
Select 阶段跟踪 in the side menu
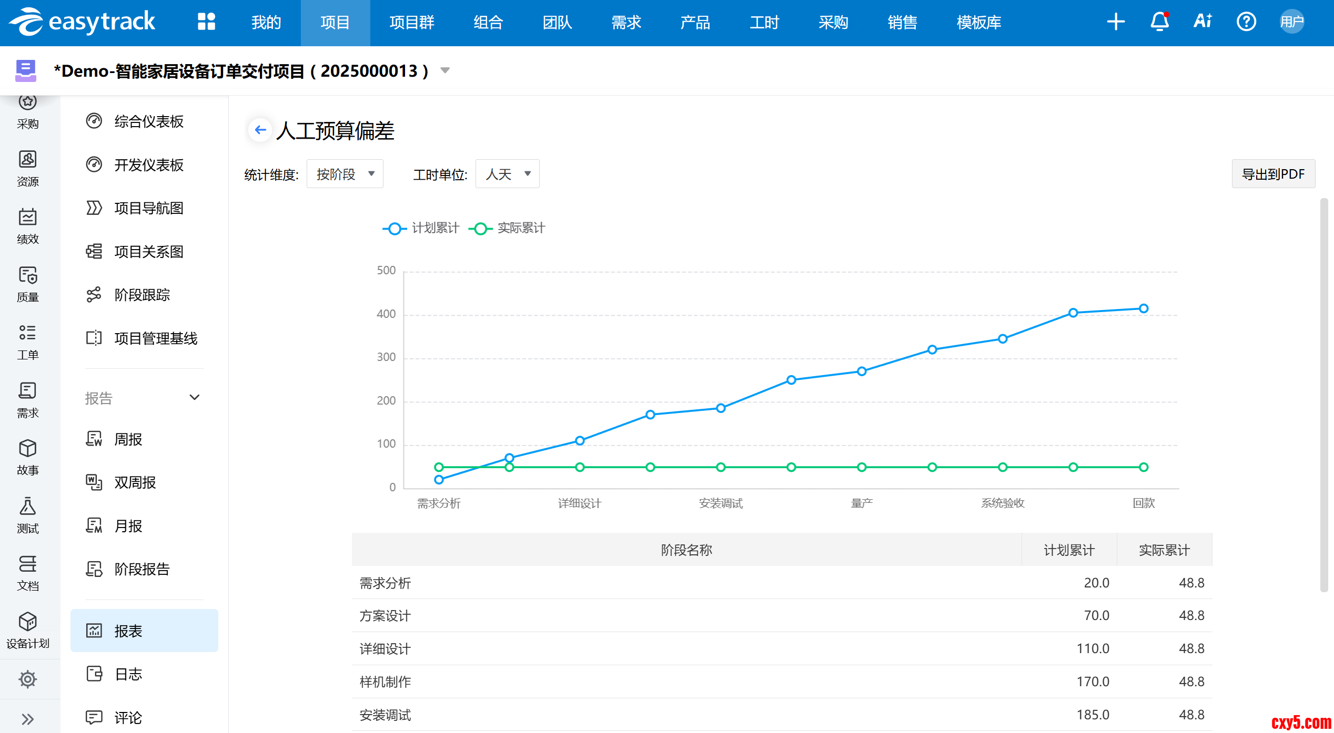(x=142, y=295)
